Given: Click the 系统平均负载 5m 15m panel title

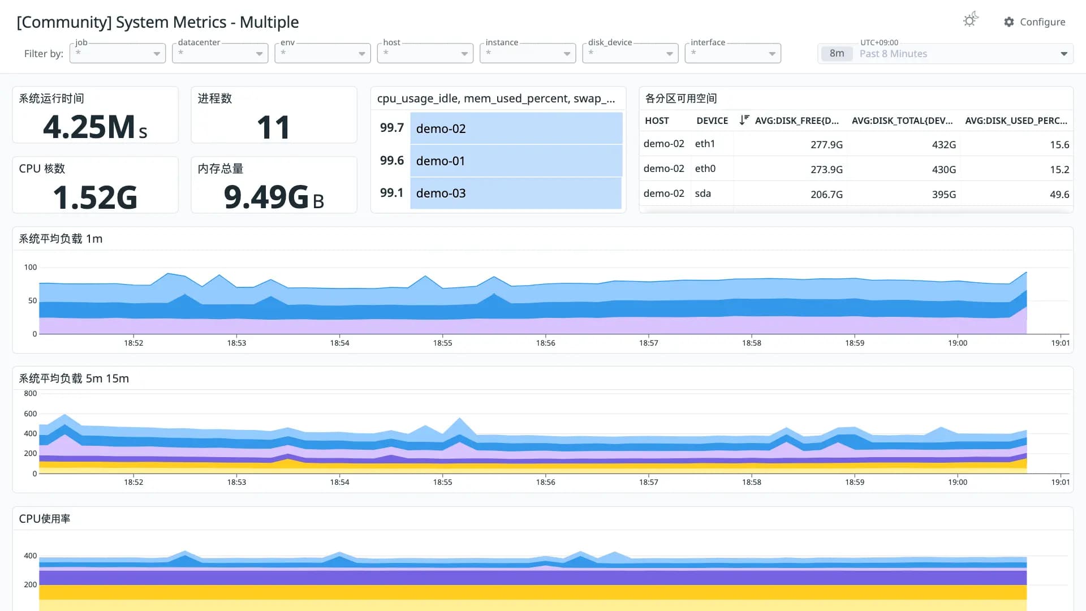Looking at the screenshot, I should 74,378.
